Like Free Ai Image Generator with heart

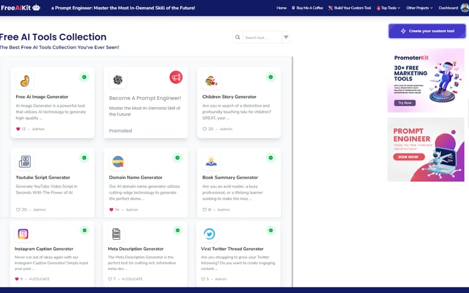18,129
